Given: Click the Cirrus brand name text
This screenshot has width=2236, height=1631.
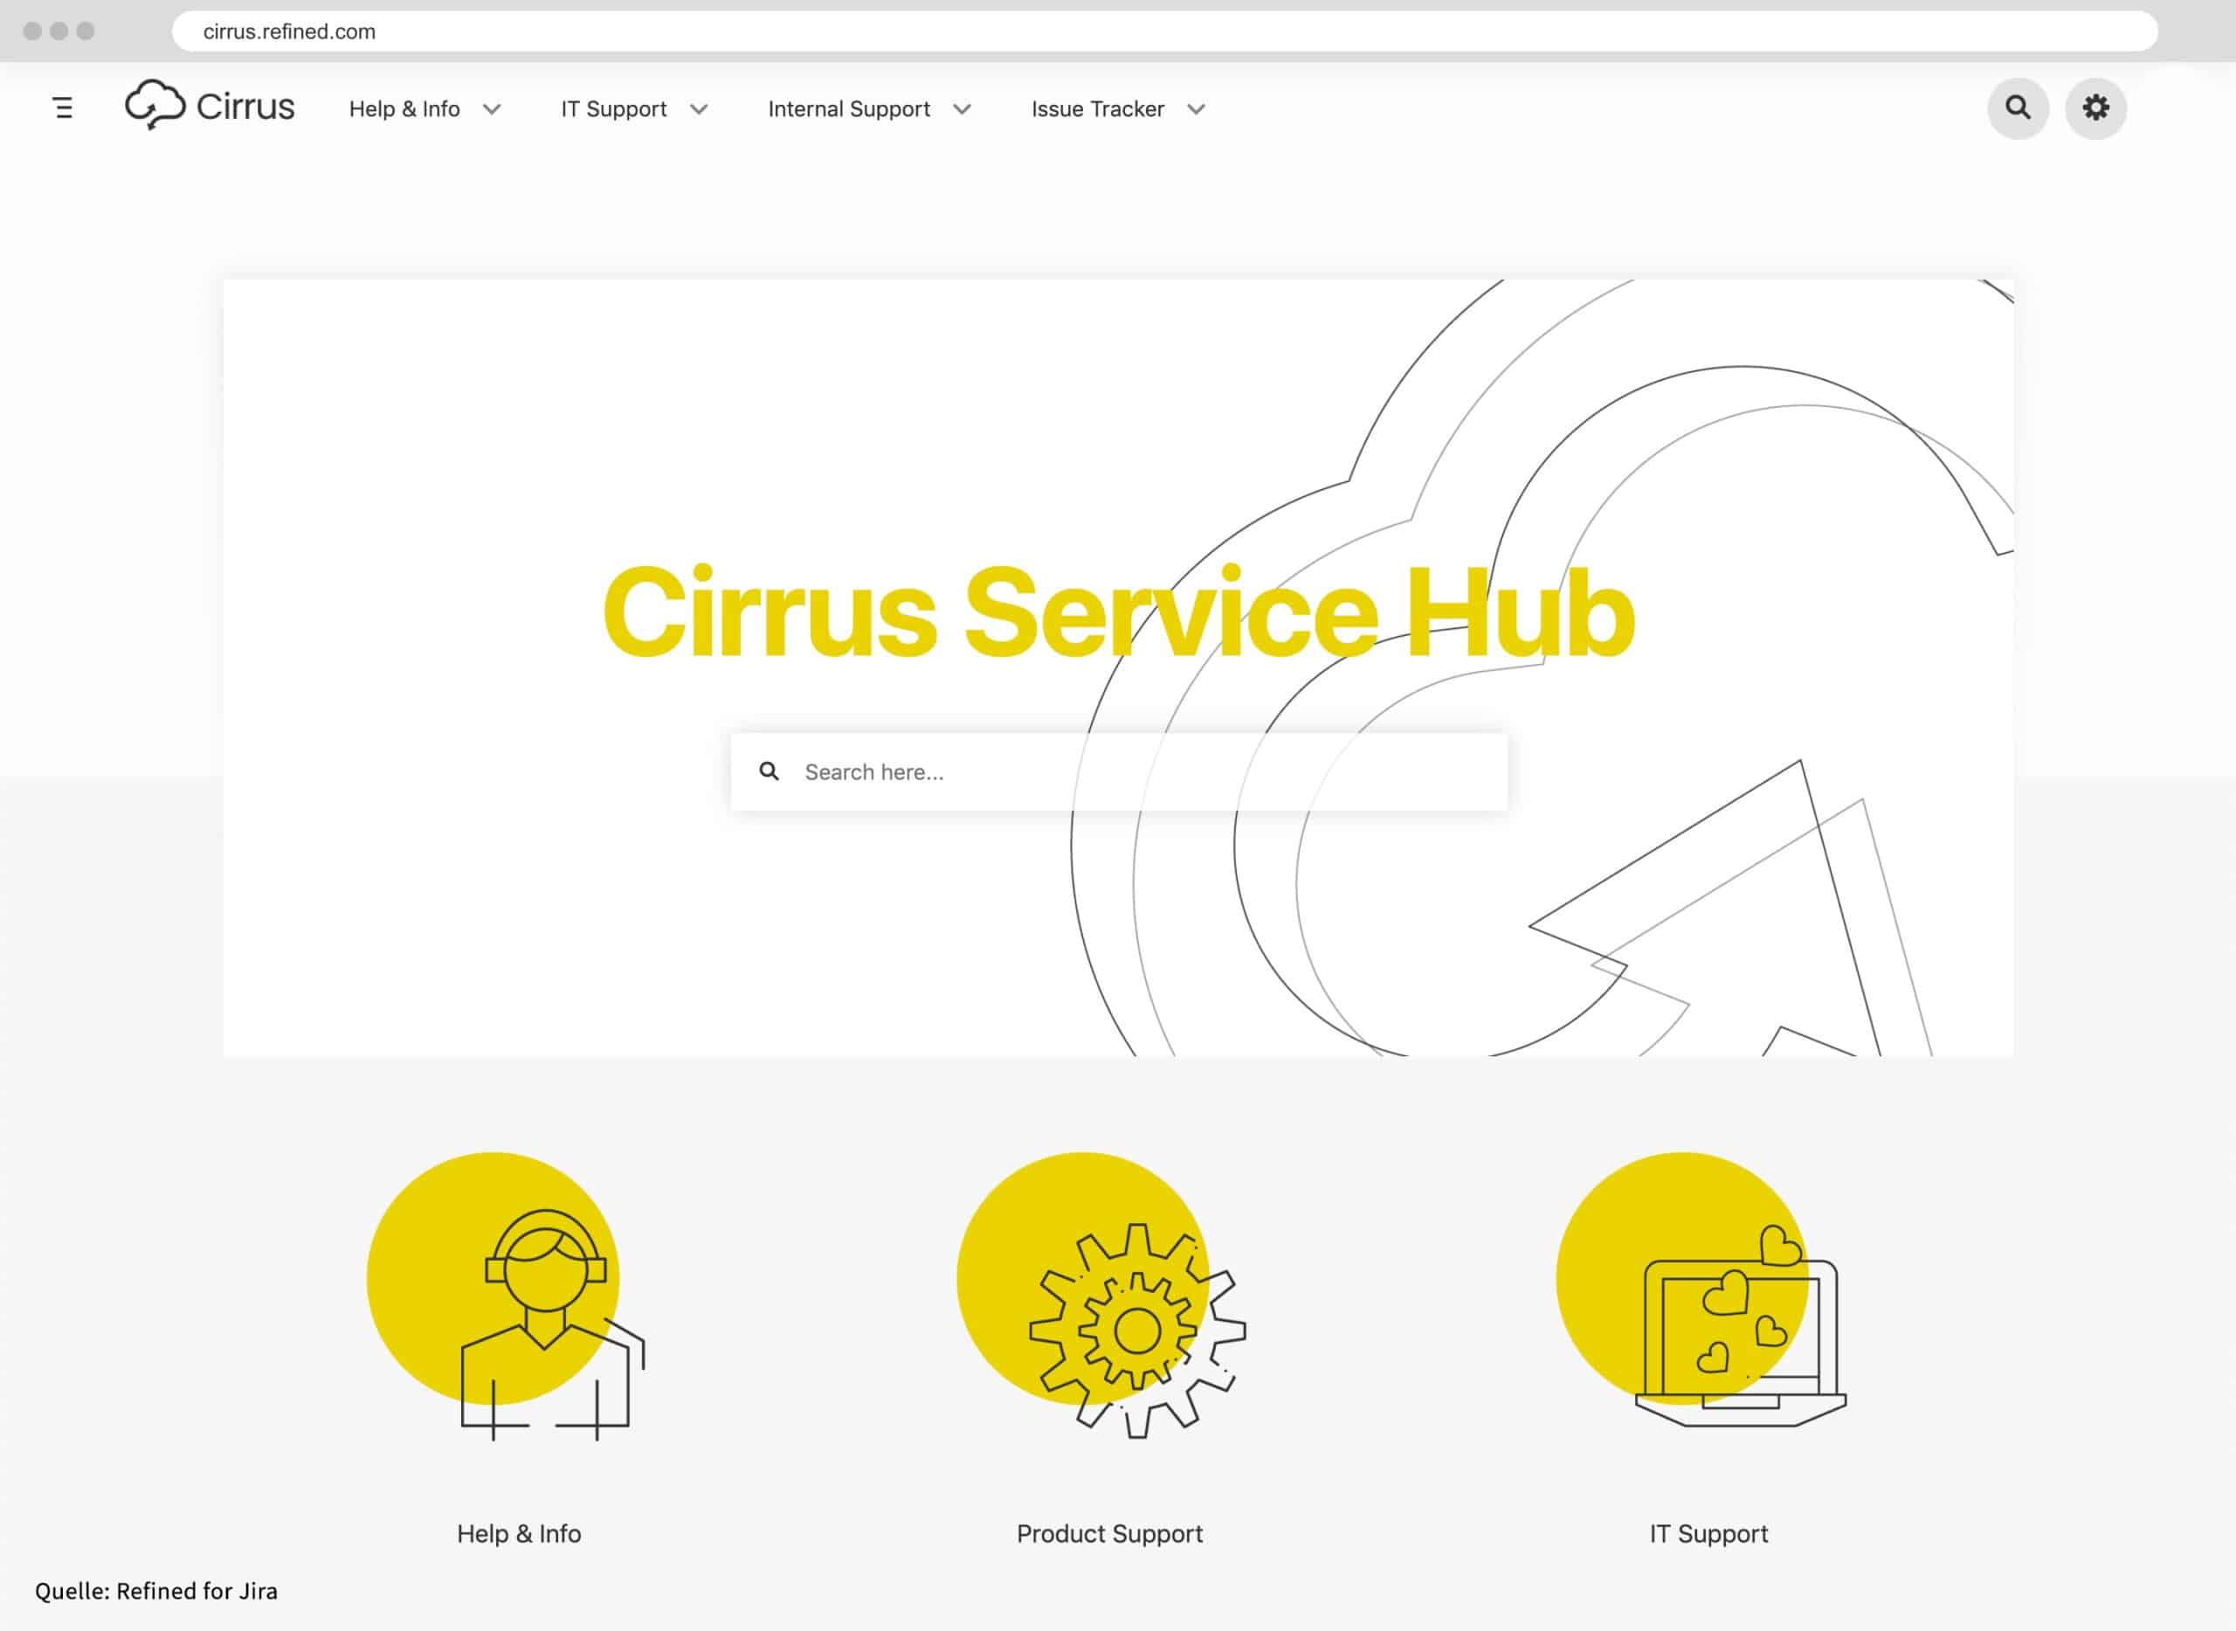Looking at the screenshot, I should click(245, 106).
